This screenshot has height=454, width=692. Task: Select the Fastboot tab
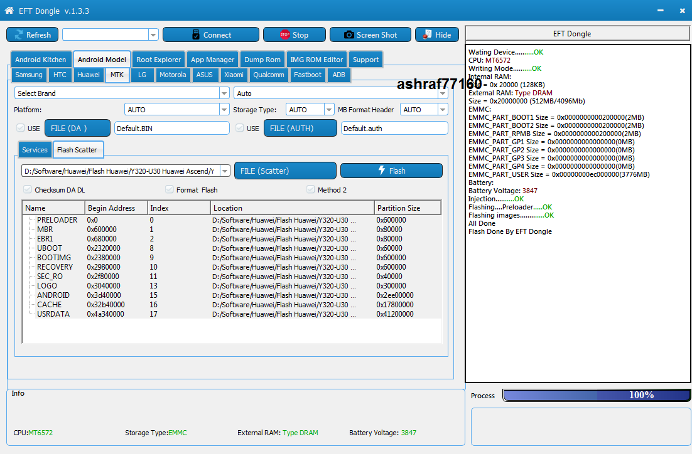[308, 75]
